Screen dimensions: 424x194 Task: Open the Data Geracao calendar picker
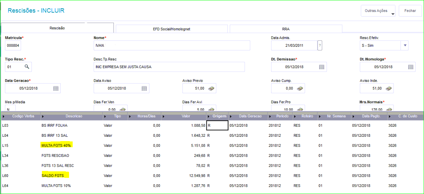[x=56, y=88]
